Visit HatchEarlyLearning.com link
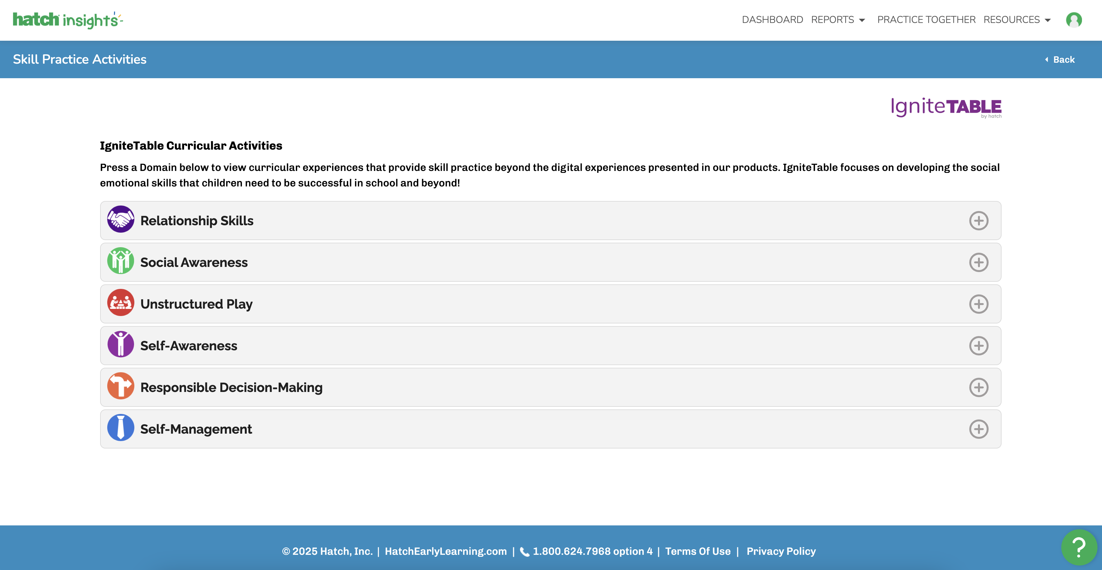 [446, 551]
